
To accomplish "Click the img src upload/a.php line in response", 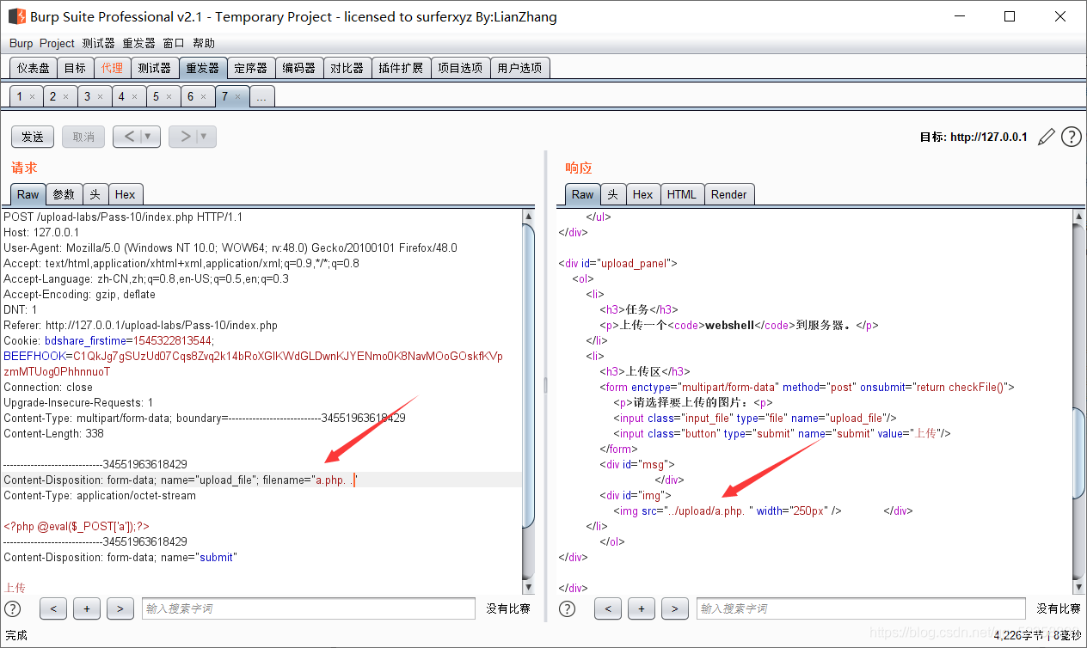I will click(728, 510).
